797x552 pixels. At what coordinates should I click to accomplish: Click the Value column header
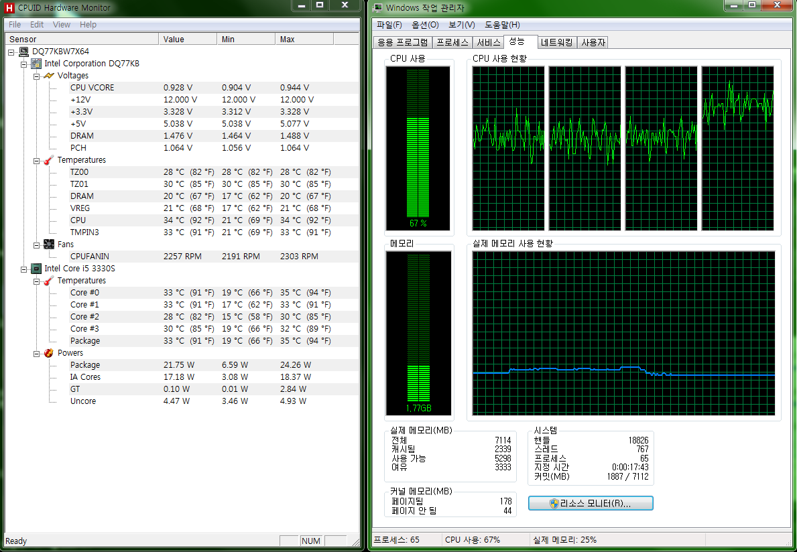coord(188,39)
